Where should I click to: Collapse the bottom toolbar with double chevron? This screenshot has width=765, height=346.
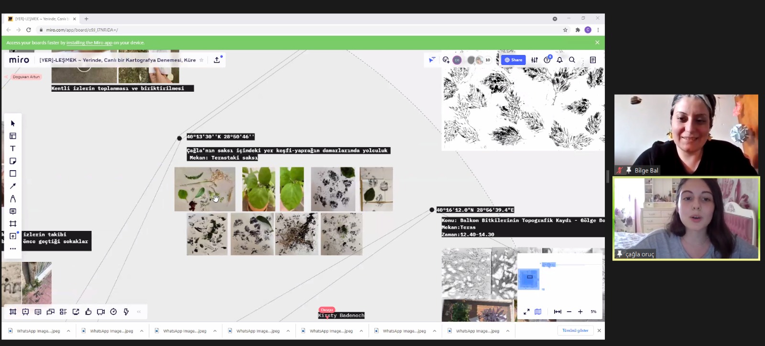tap(139, 312)
